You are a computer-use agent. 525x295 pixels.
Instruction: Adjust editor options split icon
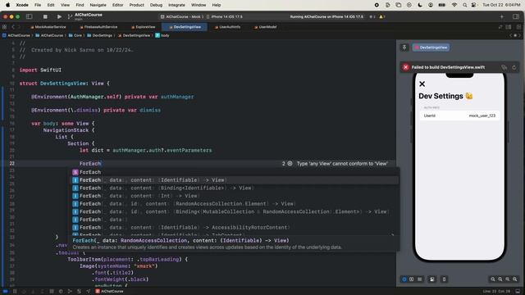click(x=509, y=27)
